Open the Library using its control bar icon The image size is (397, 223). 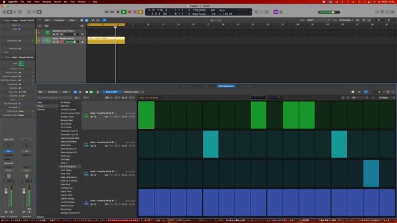click(4, 12)
